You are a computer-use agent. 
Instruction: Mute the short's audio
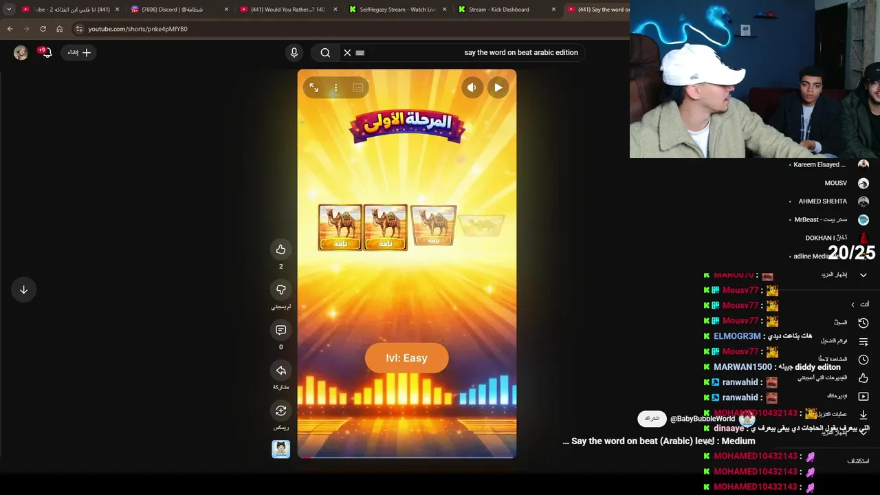[472, 87]
